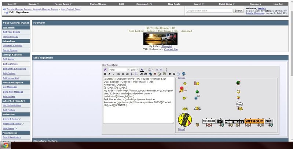This screenshot has height=149, width=293.
Task: Expand the Search menu in the navbar
Action: pos(199,4)
